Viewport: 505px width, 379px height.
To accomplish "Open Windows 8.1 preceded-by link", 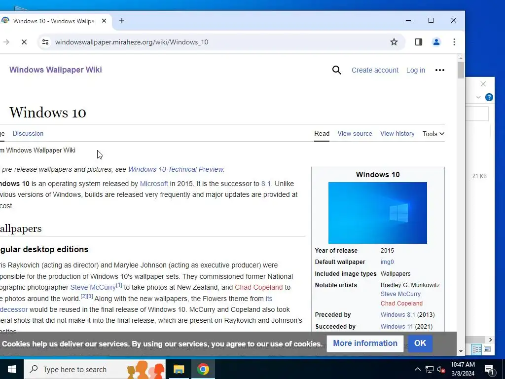I will click(x=397, y=314).
